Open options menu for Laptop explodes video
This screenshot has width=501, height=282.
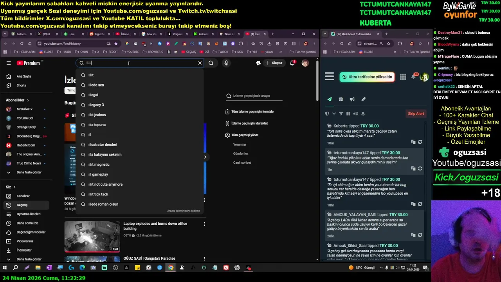(x=204, y=224)
